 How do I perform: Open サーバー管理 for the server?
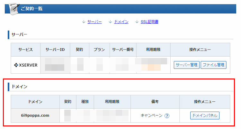click(x=187, y=65)
